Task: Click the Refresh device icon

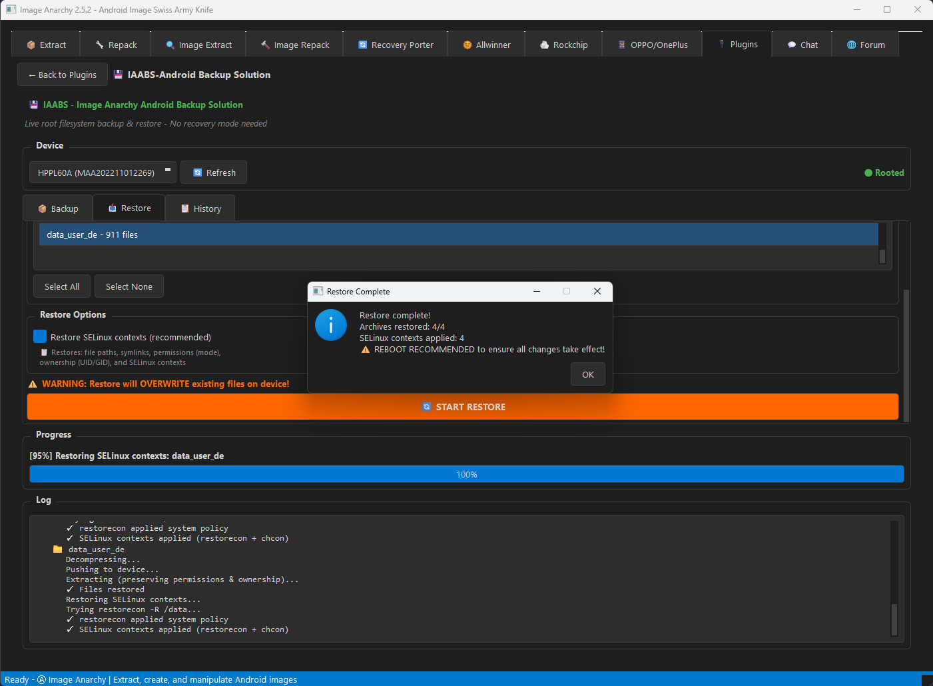Action: coord(196,172)
